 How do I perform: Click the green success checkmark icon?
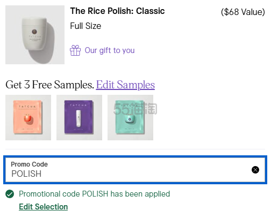tap(10, 194)
